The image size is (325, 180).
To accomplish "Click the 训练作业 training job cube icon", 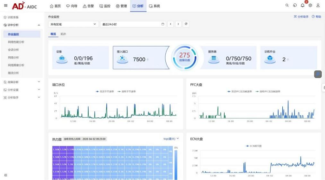I will point(270,60).
